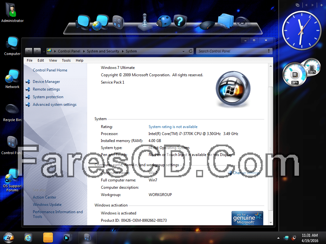This screenshot has height=244, width=326.
Task: Click the mouse dock icon
Action: [207, 25]
